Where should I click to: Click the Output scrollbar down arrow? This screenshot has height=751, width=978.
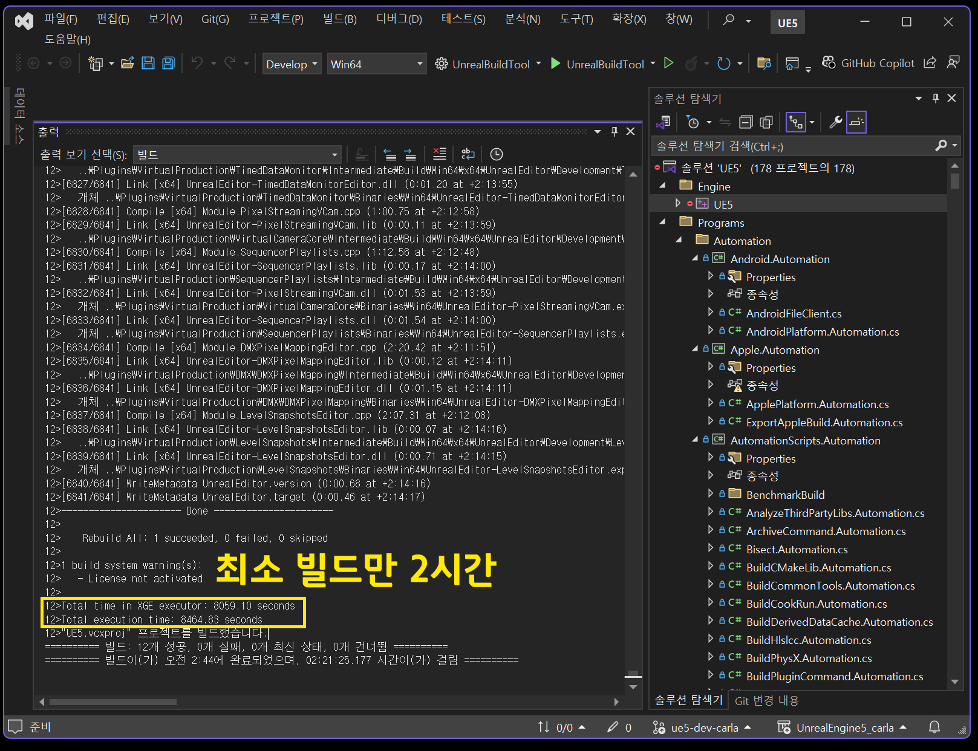[633, 687]
